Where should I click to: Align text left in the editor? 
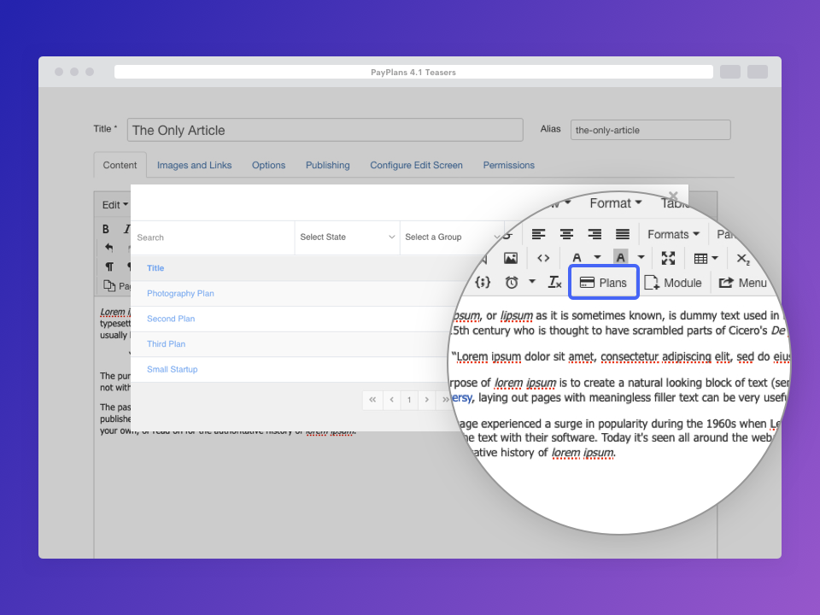(x=538, y=234)
